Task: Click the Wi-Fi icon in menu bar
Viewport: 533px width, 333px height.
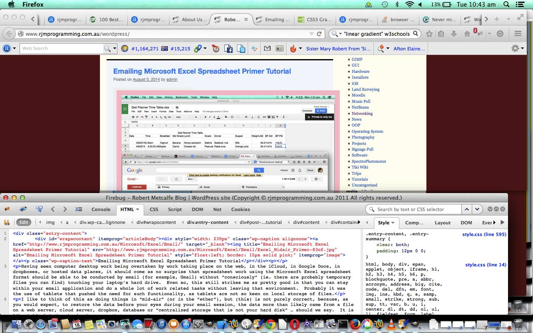Action: [410, 5]
